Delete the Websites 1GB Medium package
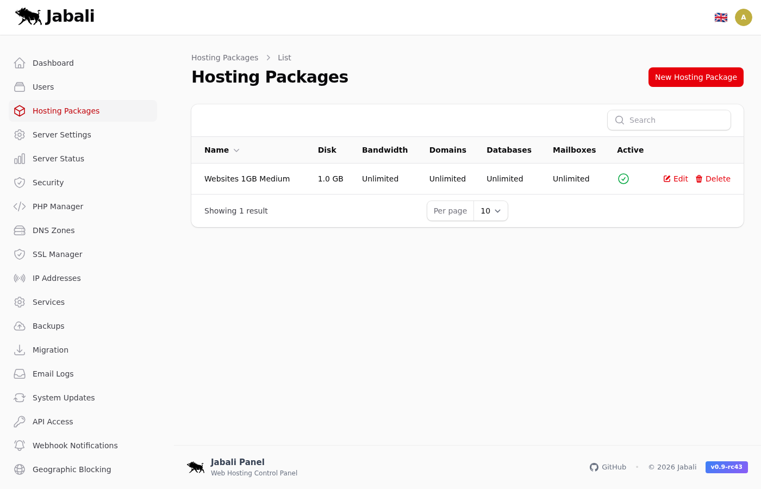The height and width of the screenshot is (489, 761). click(713, 179)
